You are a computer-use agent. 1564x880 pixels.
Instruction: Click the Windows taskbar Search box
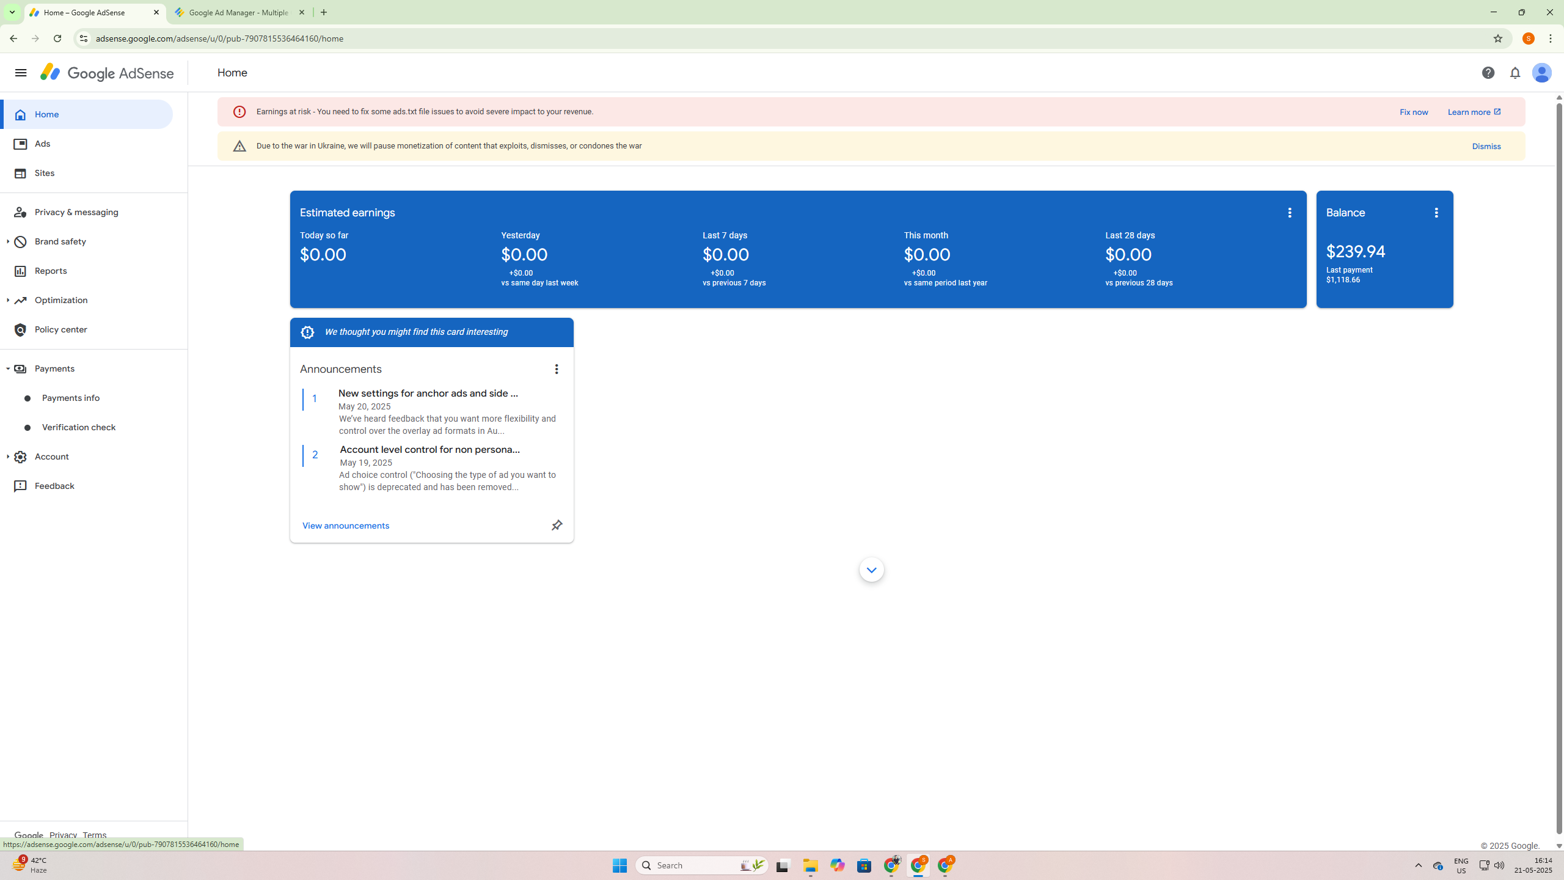702,865
